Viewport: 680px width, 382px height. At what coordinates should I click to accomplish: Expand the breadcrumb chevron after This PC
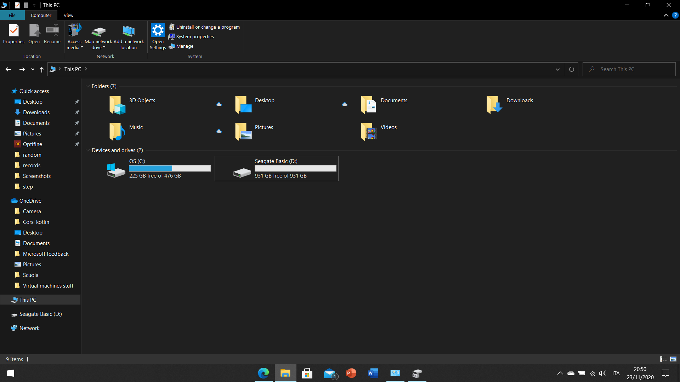(86, 69)
